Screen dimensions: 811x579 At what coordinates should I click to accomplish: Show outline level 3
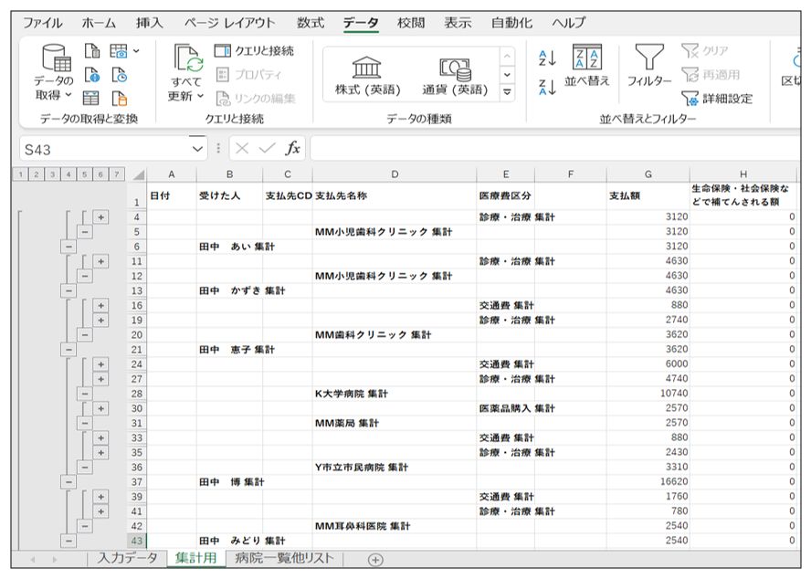[x=54, y=174]
